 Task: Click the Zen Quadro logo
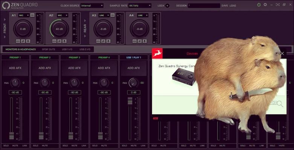click(18, 5)
